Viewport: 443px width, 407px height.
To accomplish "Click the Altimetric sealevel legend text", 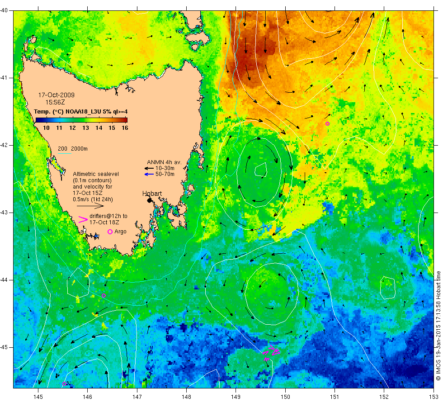I will pyautogui.click(x=96, y=174).
